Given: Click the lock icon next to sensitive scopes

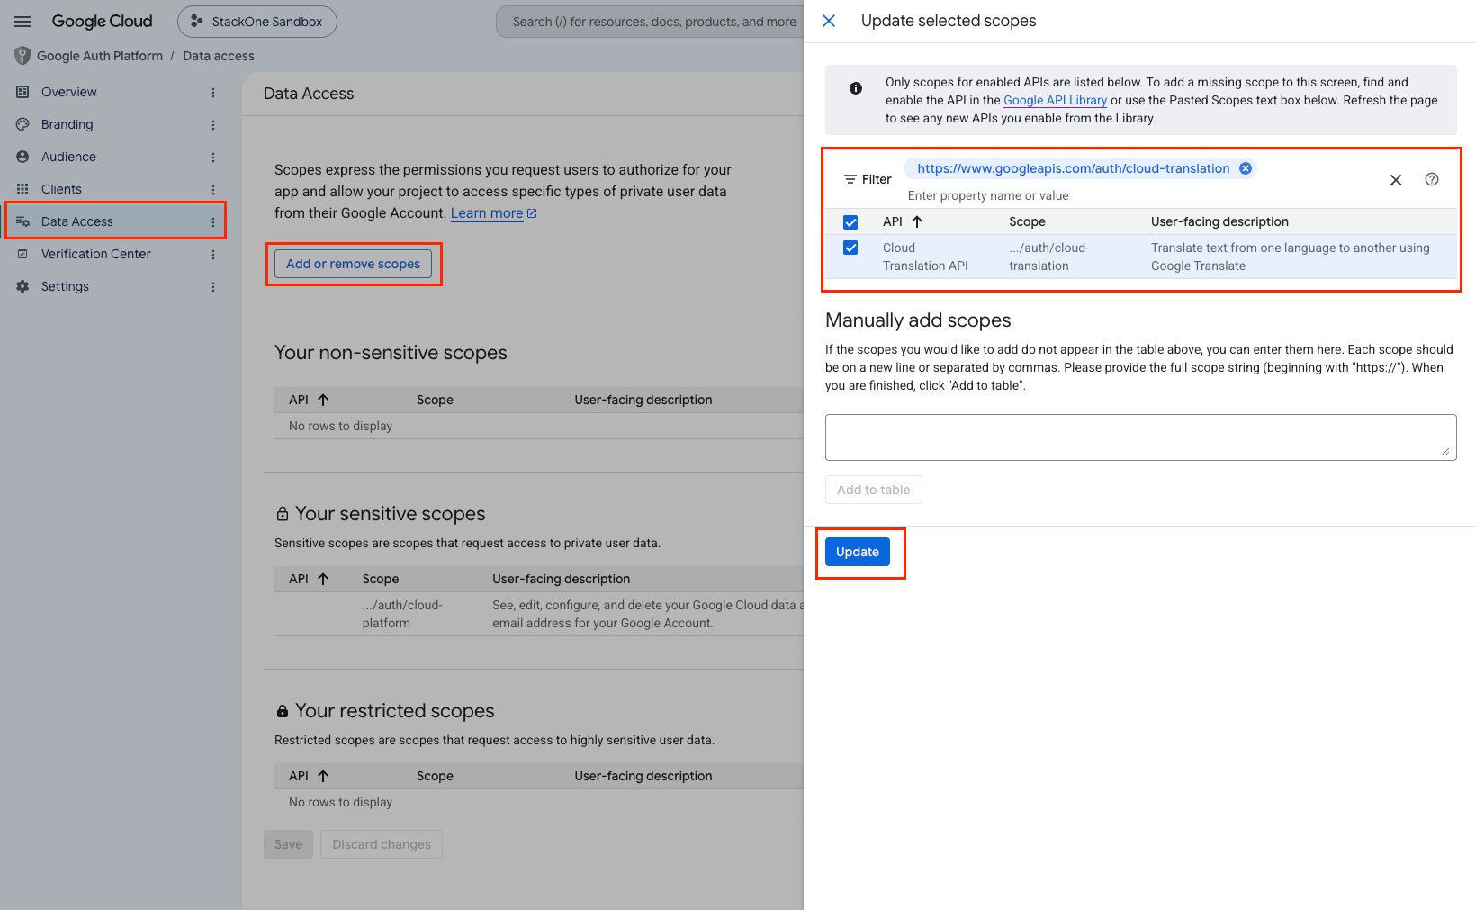Looking at the screenshot, I should pos(283,514).
